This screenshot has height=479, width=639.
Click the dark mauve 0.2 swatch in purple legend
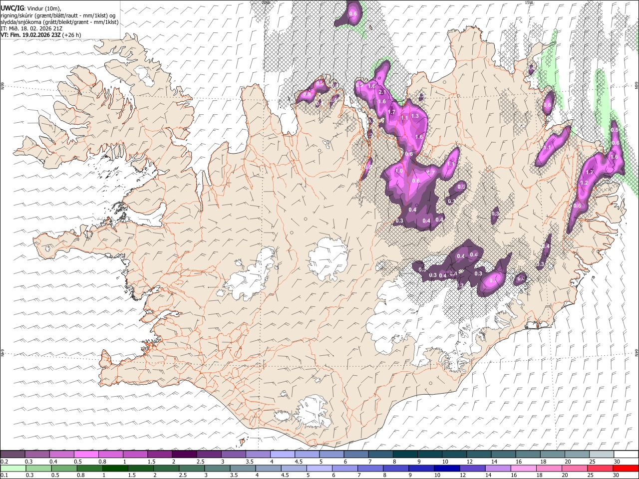[12, 455]
